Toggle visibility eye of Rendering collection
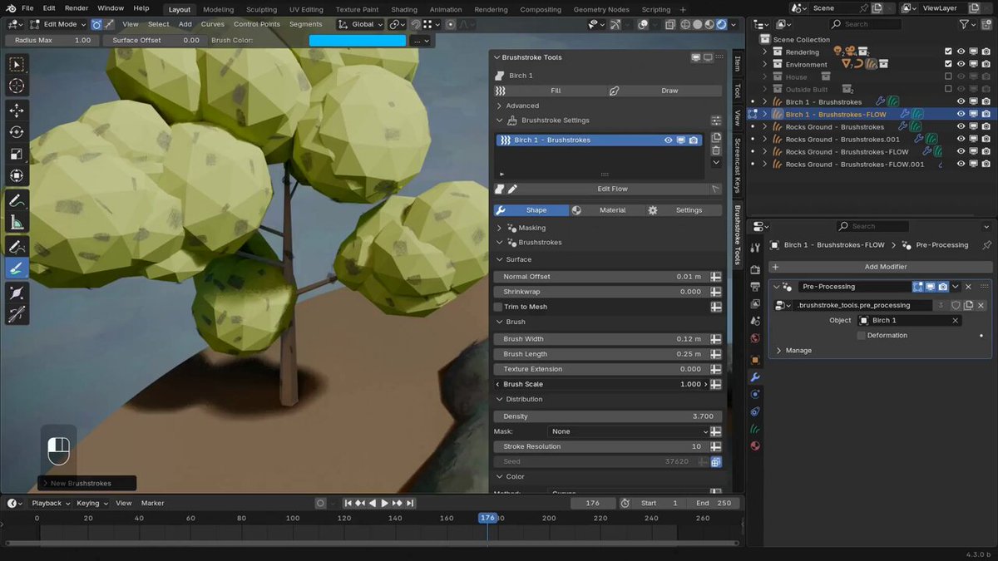998x561 pixels. coord(961,52)
